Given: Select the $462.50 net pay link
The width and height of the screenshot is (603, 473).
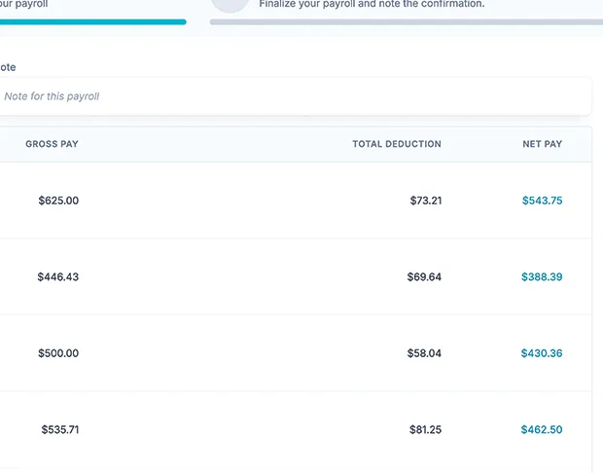Looking at the screenshot, I should tap(542, 429).
